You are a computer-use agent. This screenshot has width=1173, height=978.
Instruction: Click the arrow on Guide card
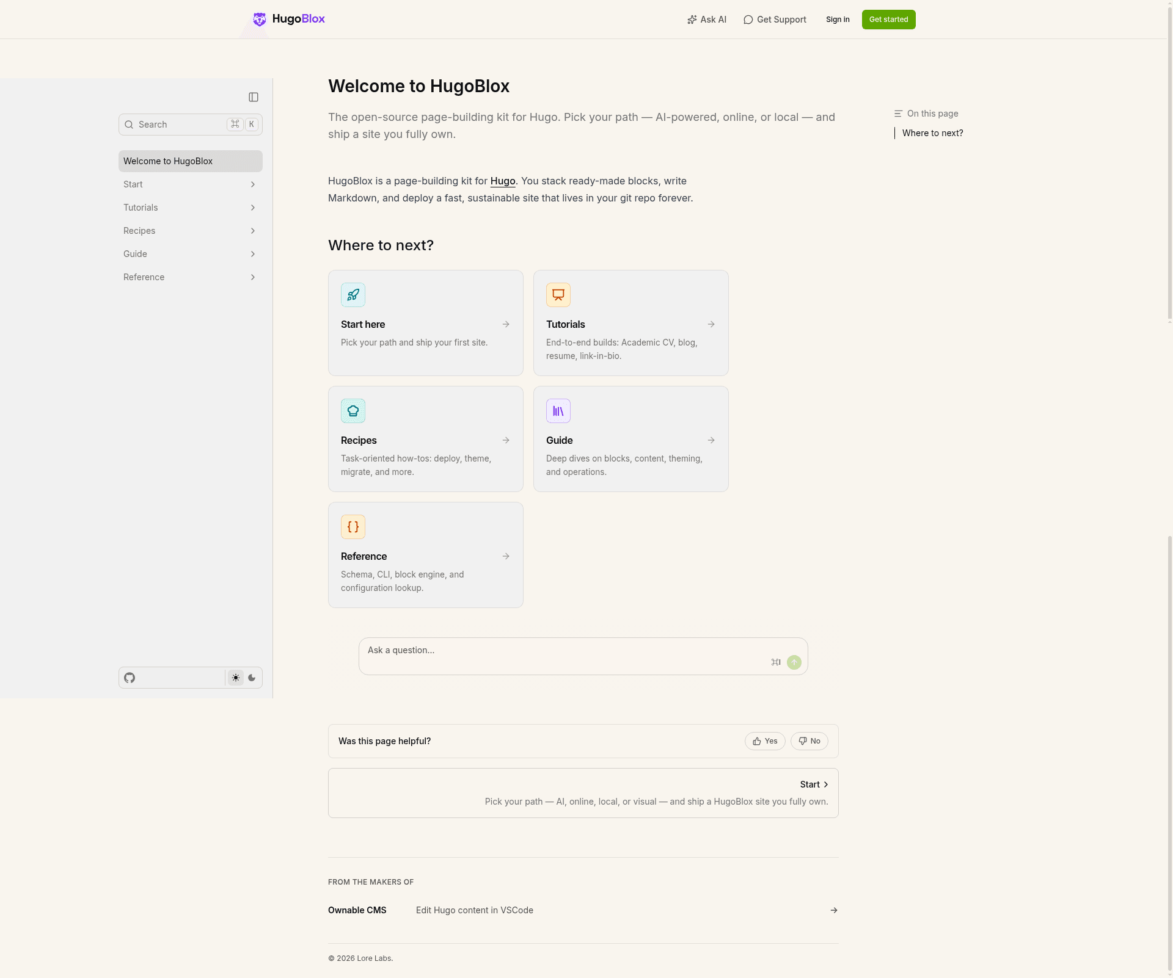tap(711, 440)
